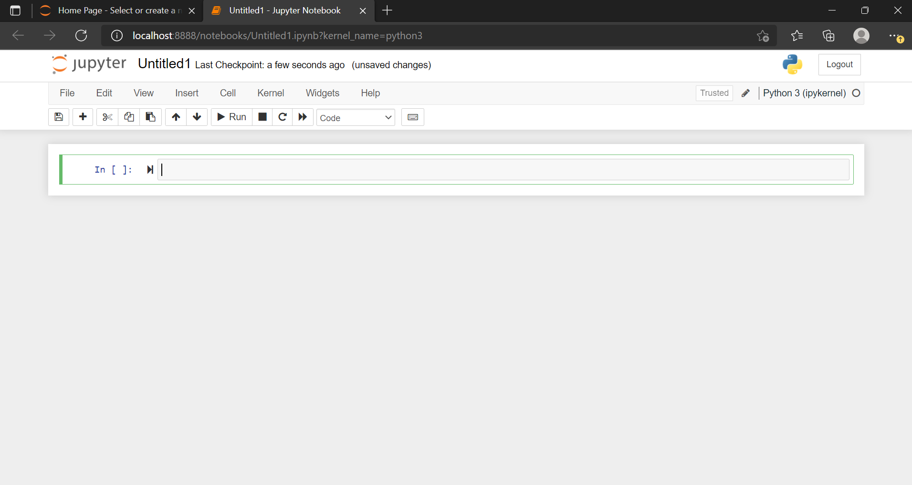912x485 pixels.
Task: Save the notebook with the floppy disk icon
Action: pyautogui.click(x=59, y=117)
